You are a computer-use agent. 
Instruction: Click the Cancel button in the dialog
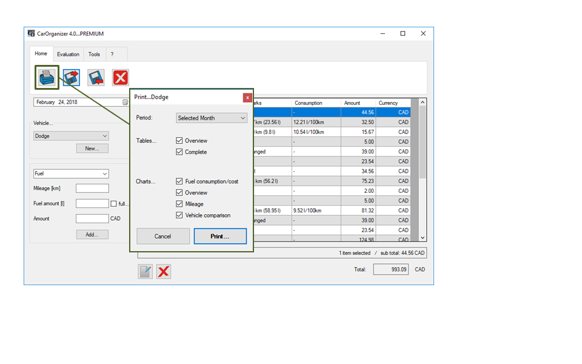click(x=163, y=236)
